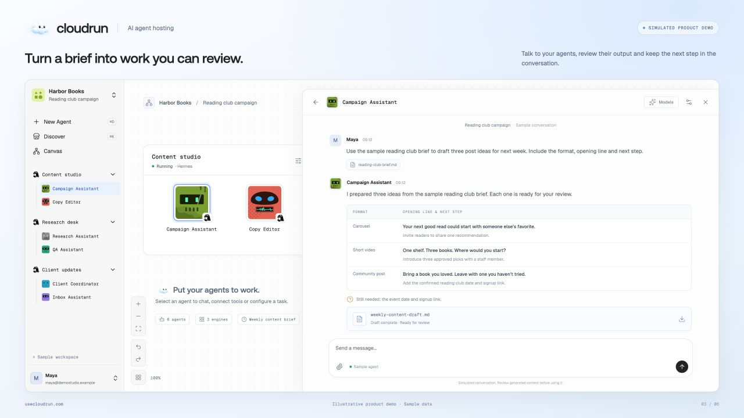Open Inbox Assistant in the sidebar

79,297
